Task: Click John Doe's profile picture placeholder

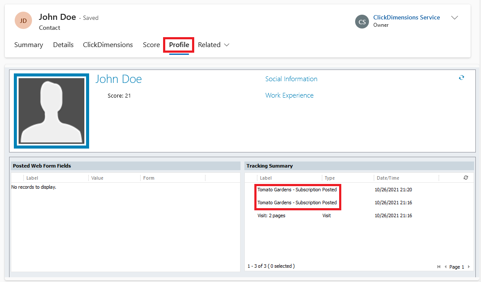Action: [x=51, y=111]
